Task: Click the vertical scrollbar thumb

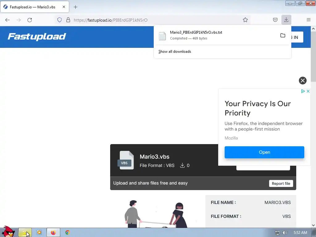Action: [x=314, y=57]
